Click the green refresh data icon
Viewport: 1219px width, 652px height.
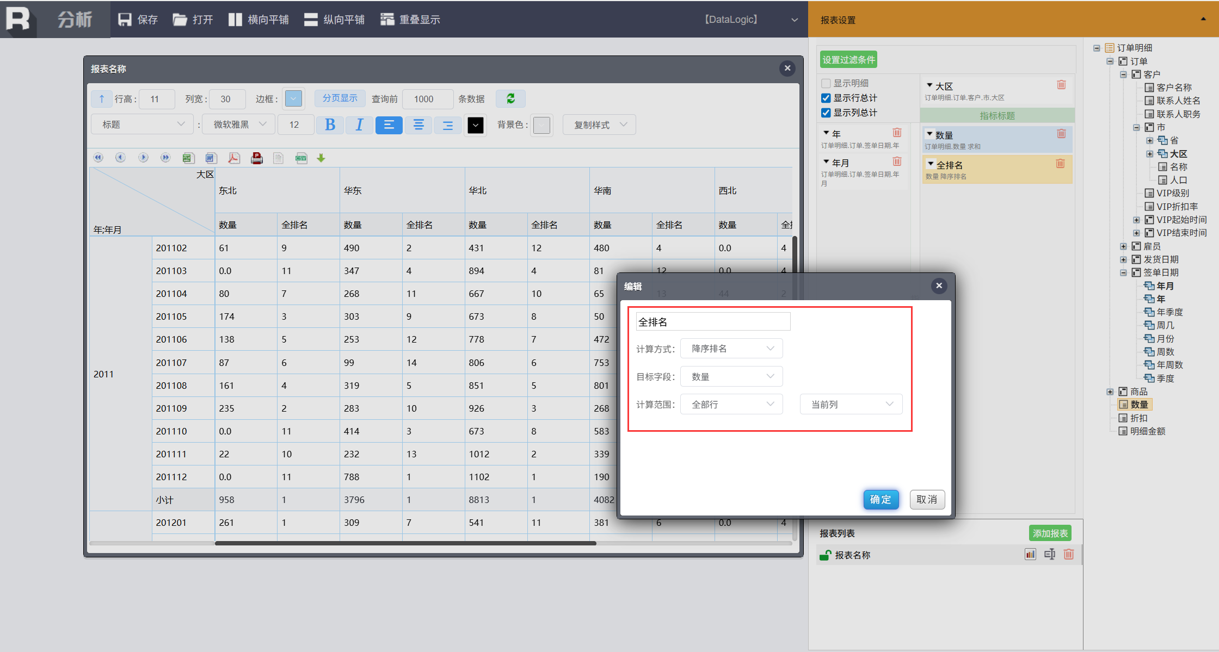(510, 98)
